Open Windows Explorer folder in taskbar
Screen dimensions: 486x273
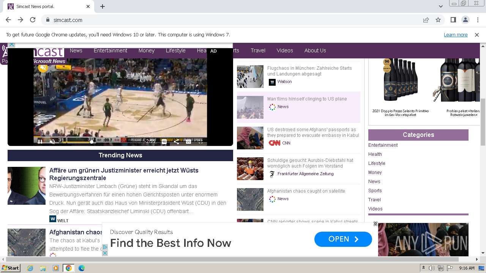[x=43, y=268]
